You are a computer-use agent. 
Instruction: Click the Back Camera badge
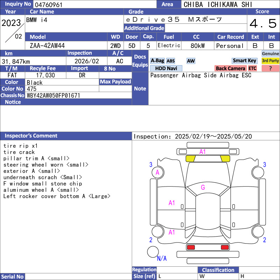(230, 68)
